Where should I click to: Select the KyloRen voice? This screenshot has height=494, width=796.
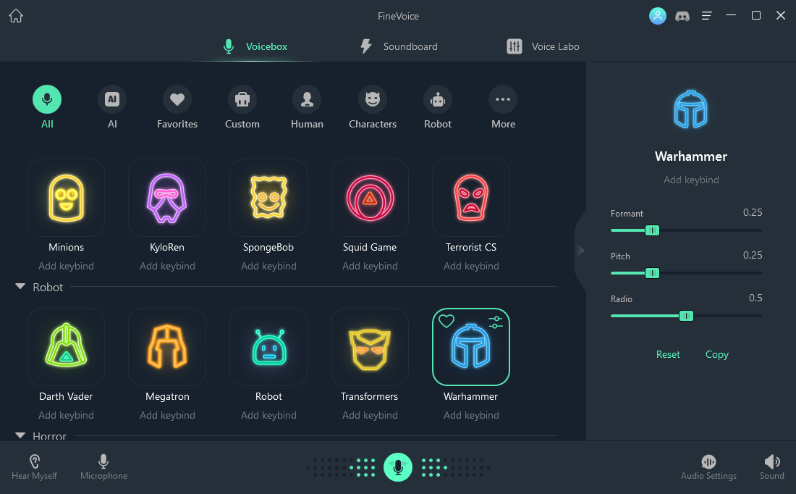pyautogui.click(x=167, y=198)
